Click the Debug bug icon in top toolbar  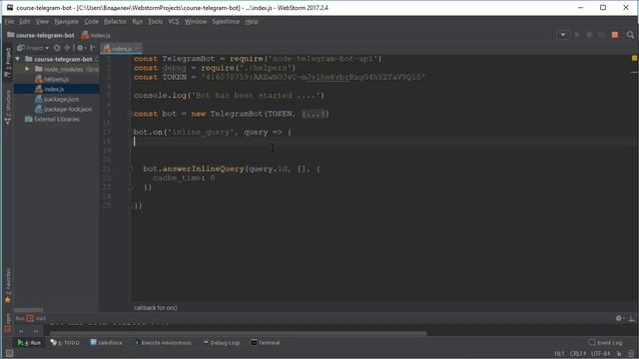coord(589,35)
